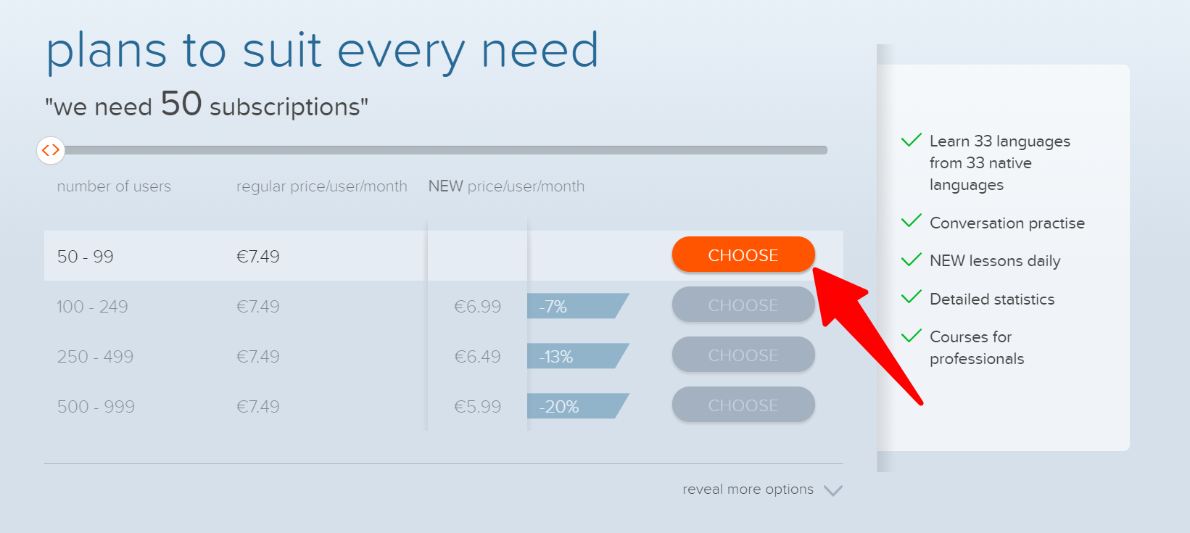
Task: Click the number of users column header
Action: [x=114, y=186]
